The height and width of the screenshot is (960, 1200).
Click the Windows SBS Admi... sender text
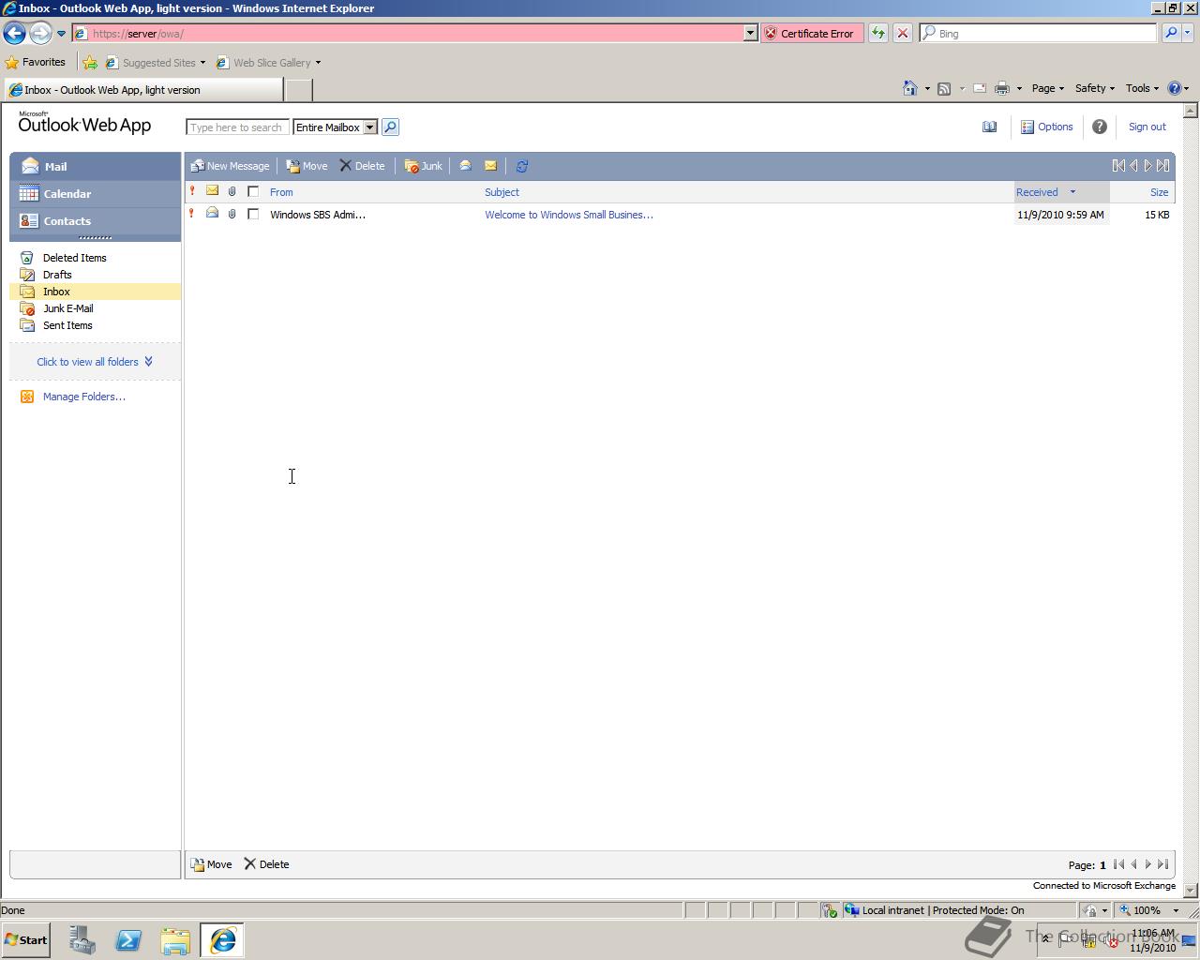point(318,215)
